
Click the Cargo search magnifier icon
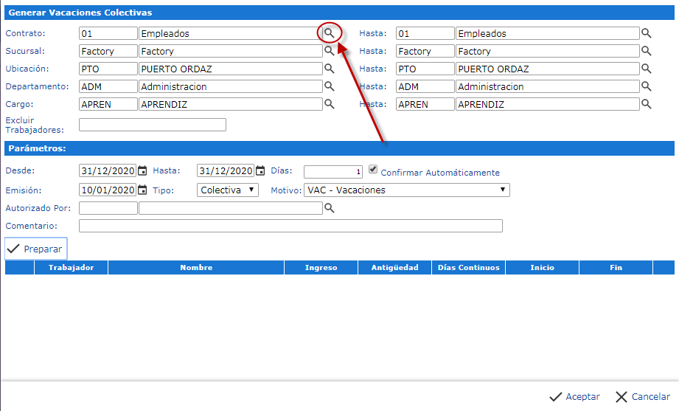click(330, 104)
